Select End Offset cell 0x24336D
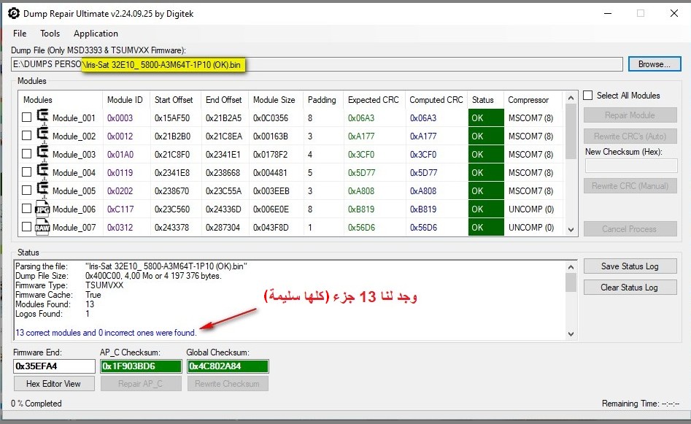 223,209
